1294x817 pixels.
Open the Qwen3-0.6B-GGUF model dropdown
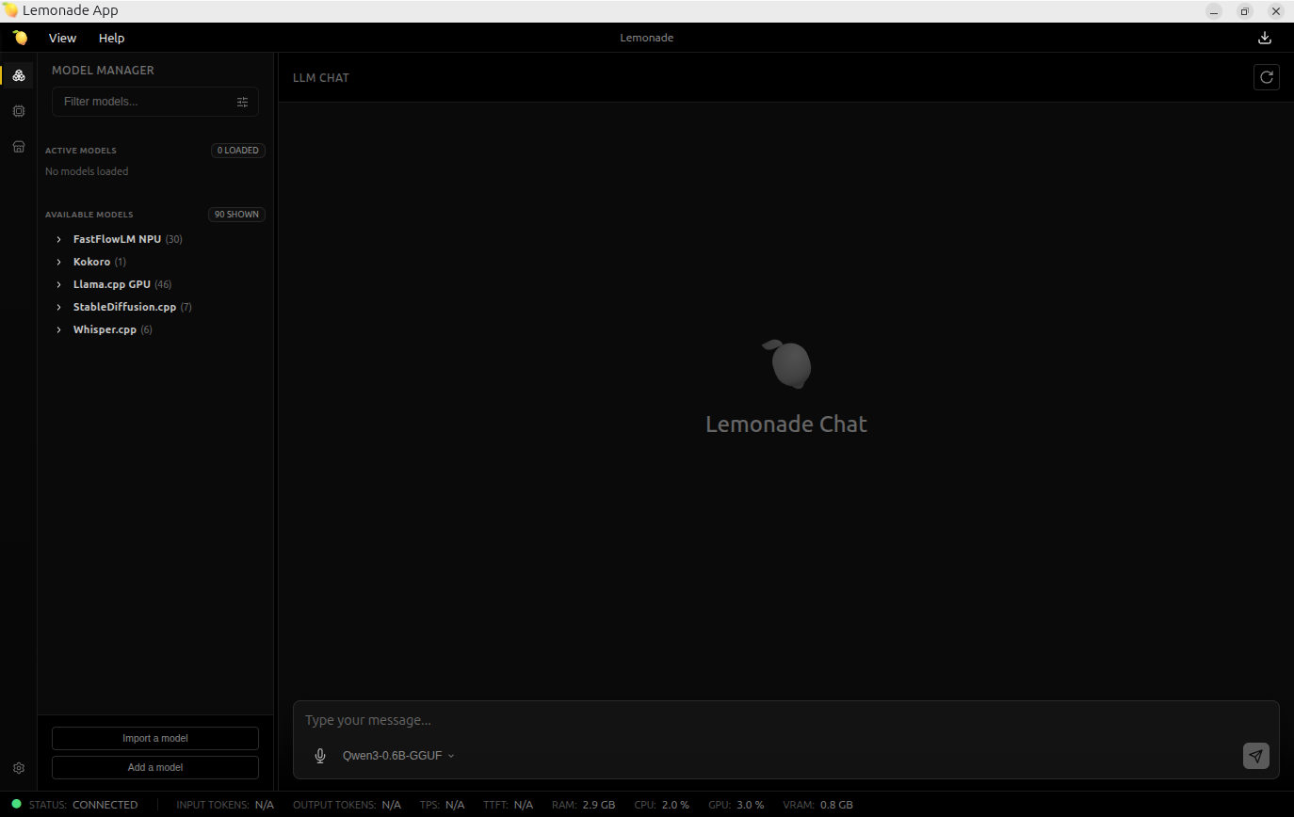[397, 755]
